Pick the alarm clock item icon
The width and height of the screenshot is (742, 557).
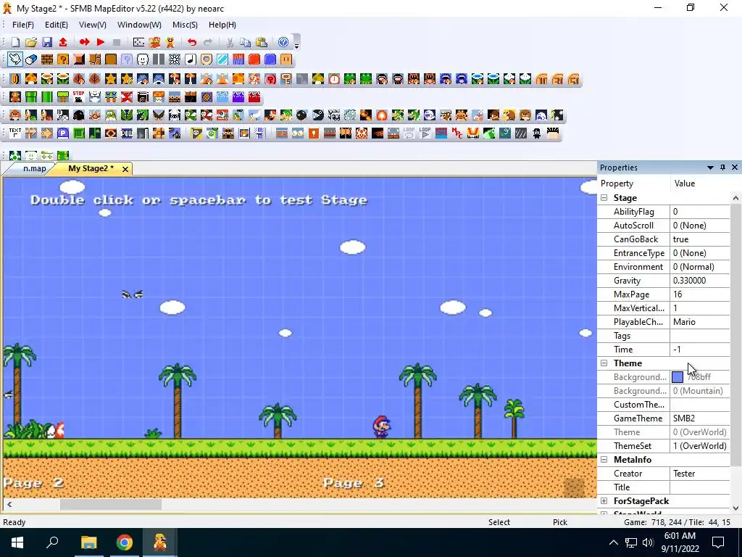pos(334,79)
